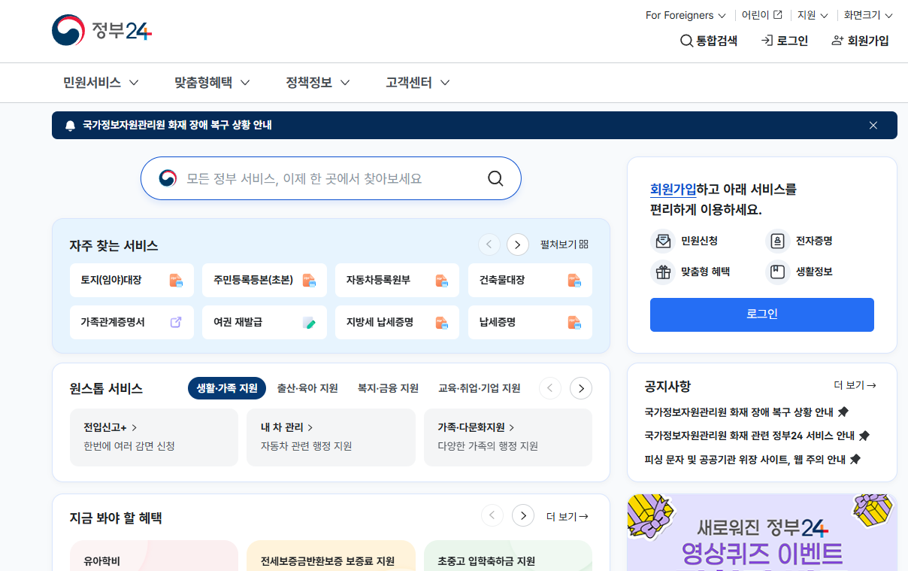Expand the For Foreigners dropdown
This screenshot has width=908, height=571.
point(685,14)
